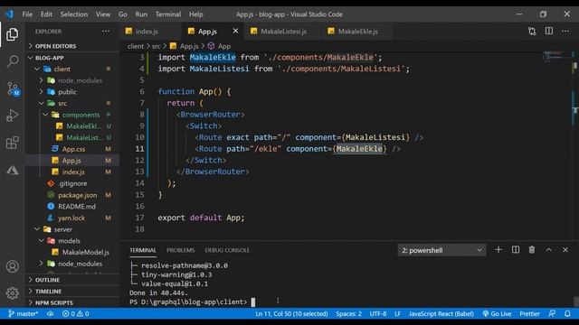Kill terminal with trash icon
The height and width of the screenshot is (325, 579).
532,250
